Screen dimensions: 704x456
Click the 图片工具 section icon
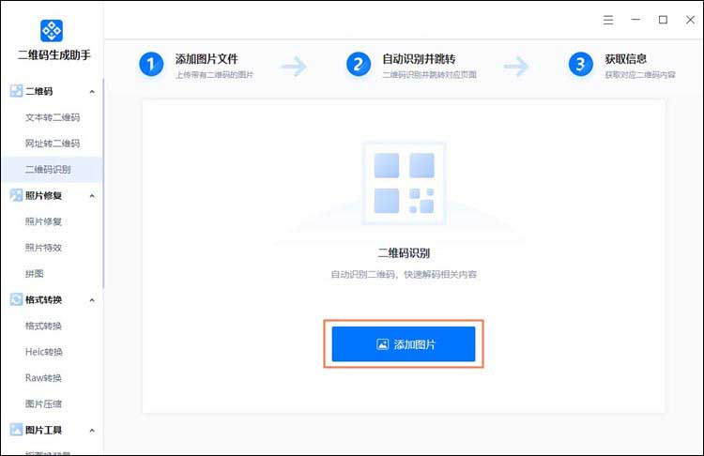16,430
